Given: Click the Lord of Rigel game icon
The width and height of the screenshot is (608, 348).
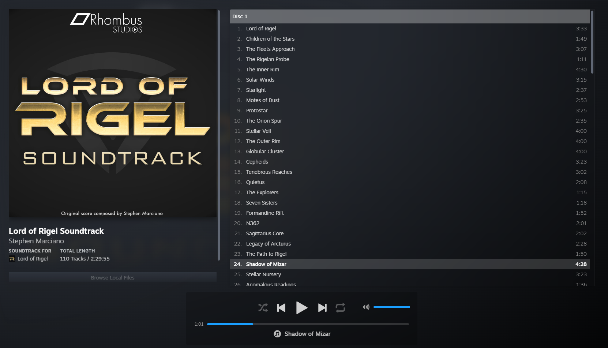Looking at the screenshot, I should [x=12, y=259].
